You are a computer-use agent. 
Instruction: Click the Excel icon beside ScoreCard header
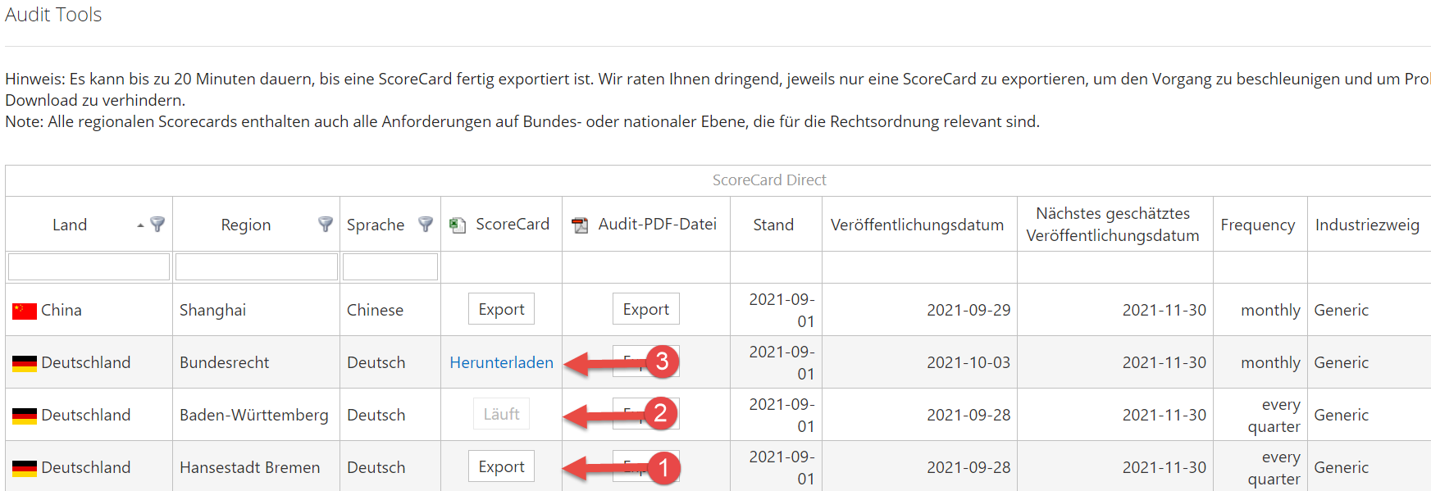[458, 225]
